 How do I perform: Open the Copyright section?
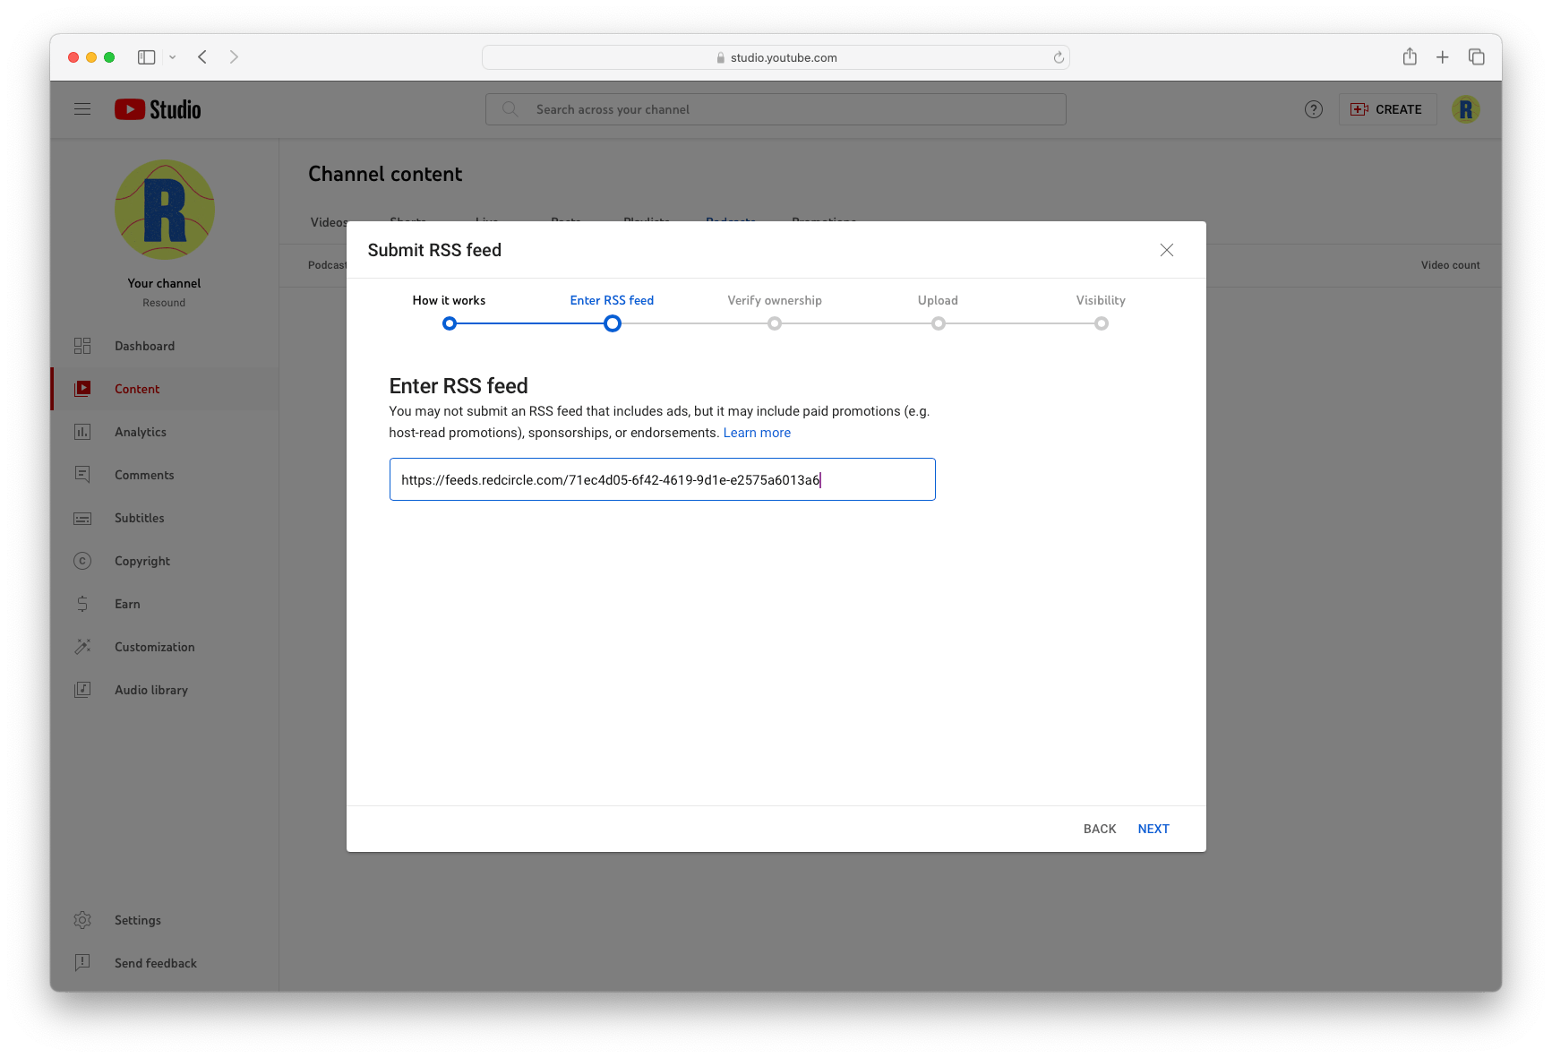[x=141, y=561]
